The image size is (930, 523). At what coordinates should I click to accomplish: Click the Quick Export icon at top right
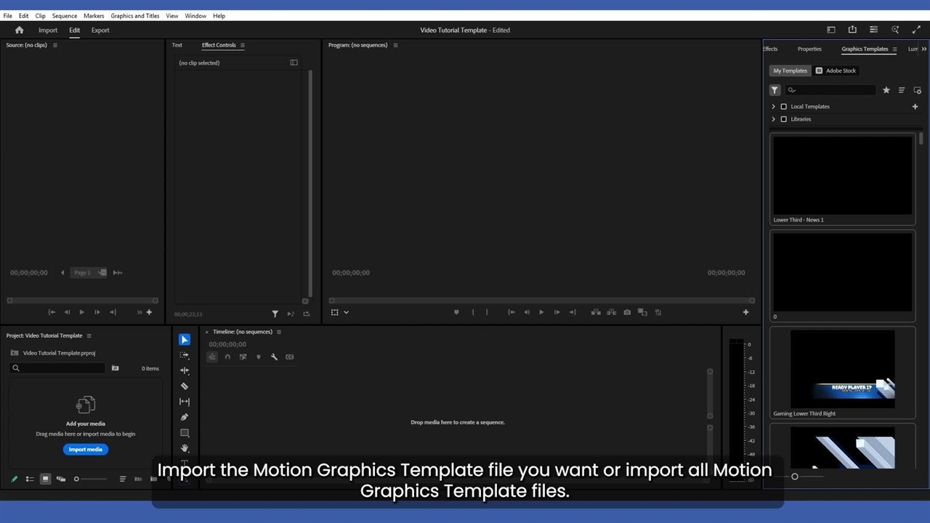(x=852, y=30)
